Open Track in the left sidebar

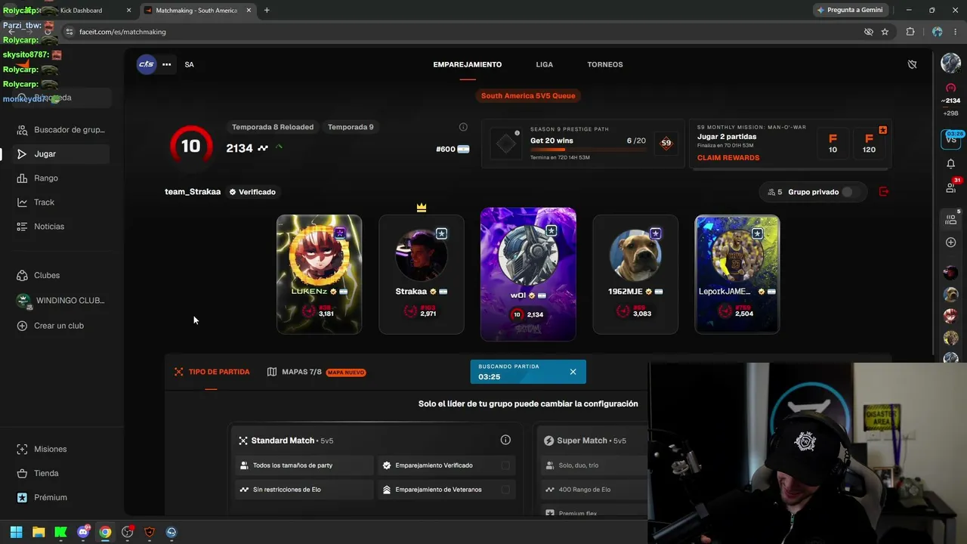[62, 202]
